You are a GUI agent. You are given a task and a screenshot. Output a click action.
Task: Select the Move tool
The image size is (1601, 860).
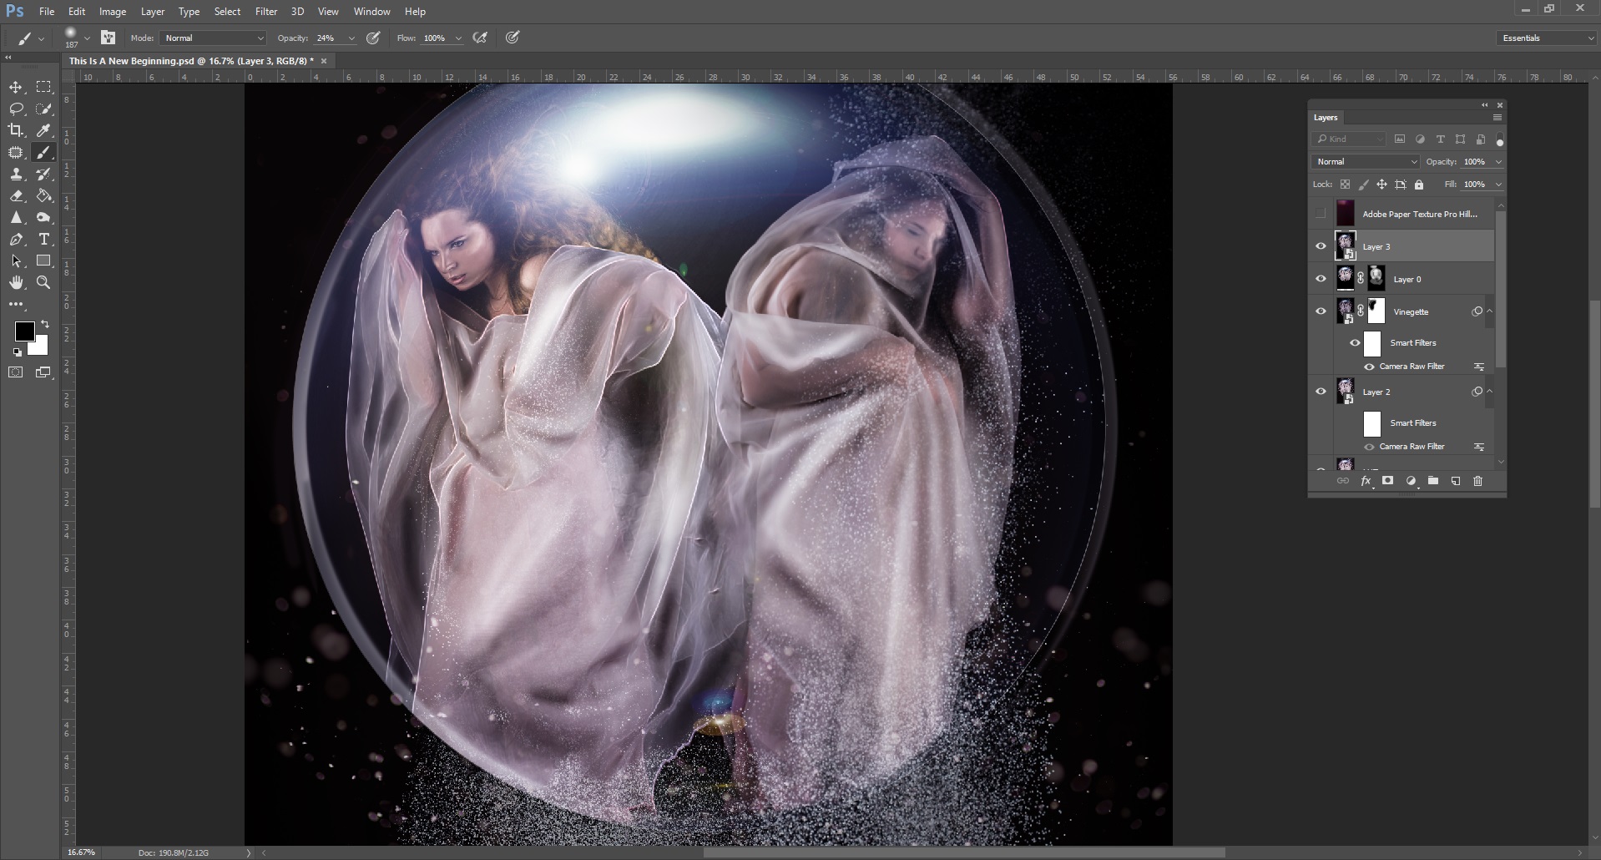click(15, 87)
